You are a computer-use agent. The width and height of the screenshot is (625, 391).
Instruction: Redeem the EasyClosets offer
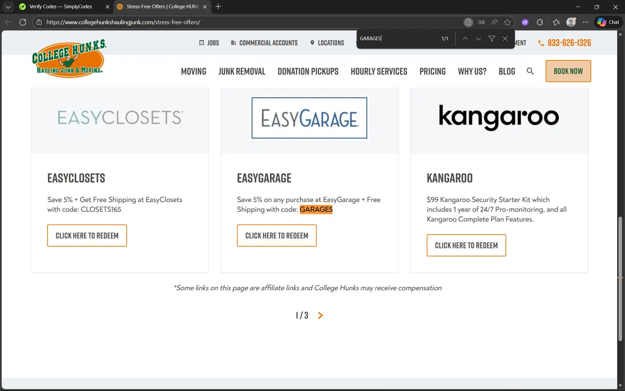pyautogui.click(x=87, y=236)
